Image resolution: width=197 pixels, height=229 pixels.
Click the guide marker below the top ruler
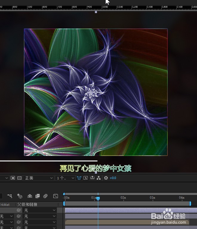[96, 12]
